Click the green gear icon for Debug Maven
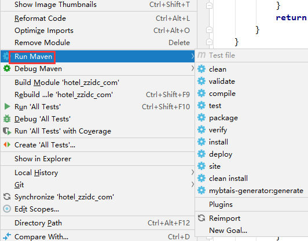 coord(7,69)
